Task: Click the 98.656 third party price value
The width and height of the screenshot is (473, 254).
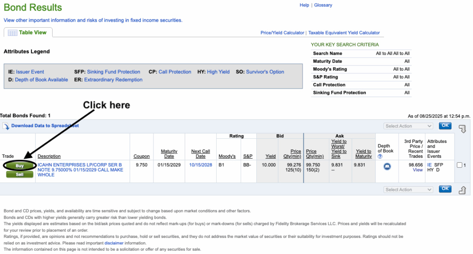Action: coord(416,165)
